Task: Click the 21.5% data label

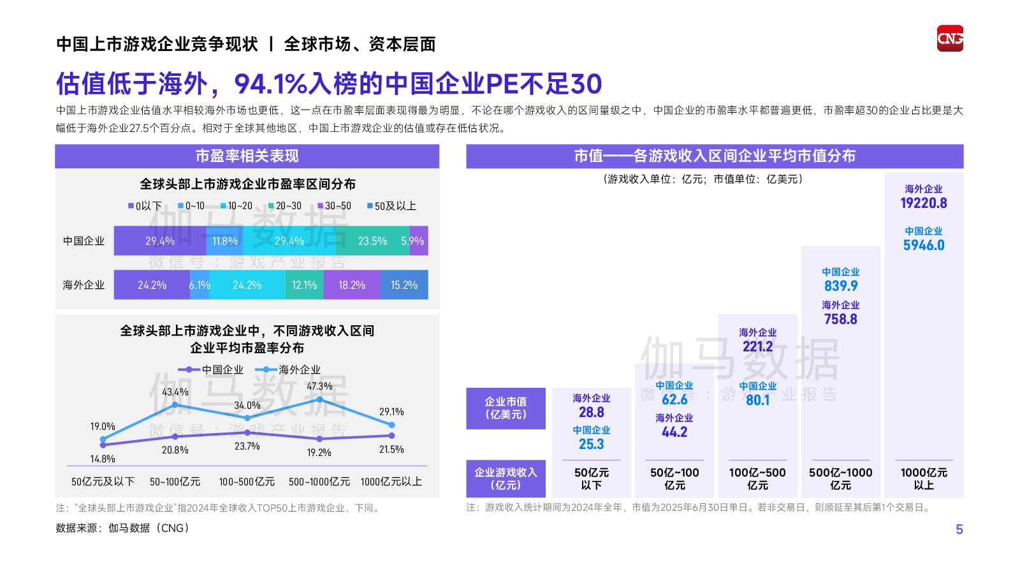Action: (391, 450)
